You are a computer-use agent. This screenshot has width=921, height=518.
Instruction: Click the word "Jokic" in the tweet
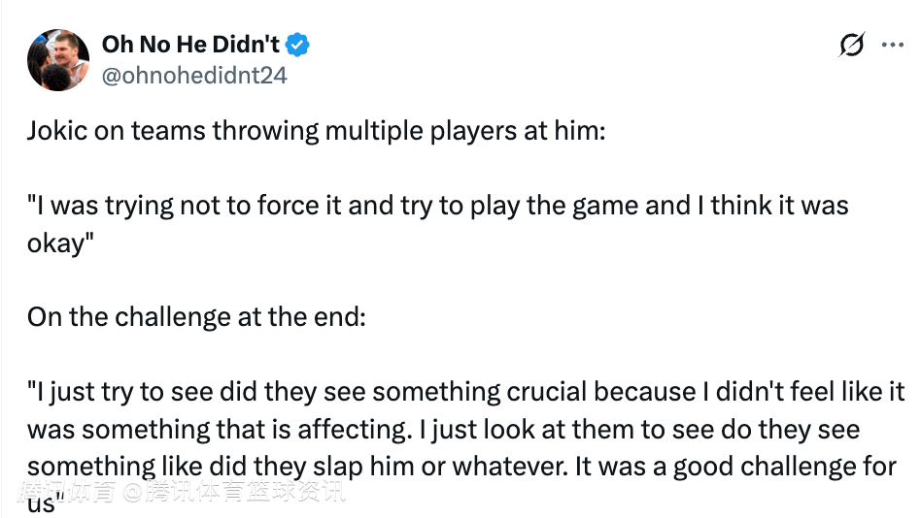click(56, 130)
